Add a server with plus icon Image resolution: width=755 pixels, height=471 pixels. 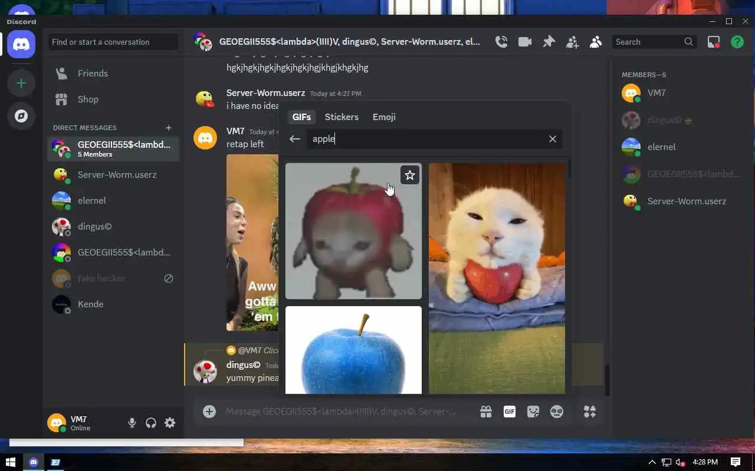click(21, 83)
